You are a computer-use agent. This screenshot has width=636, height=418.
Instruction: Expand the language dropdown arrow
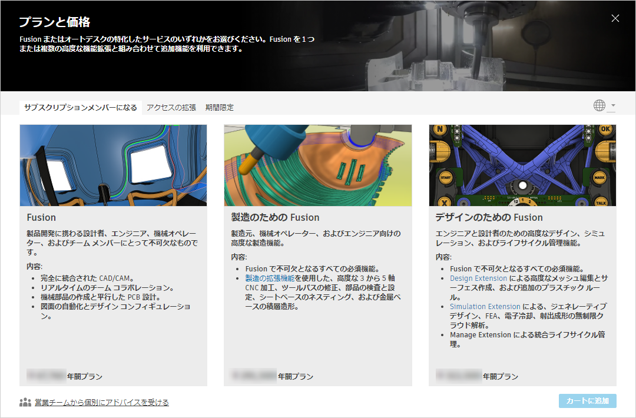pyautogui.click(x=613, y=105)
